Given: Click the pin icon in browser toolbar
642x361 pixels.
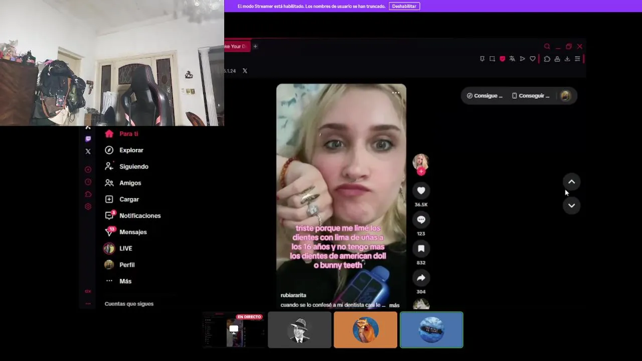Looking at the screenshot, I should (x=482, y=59).
